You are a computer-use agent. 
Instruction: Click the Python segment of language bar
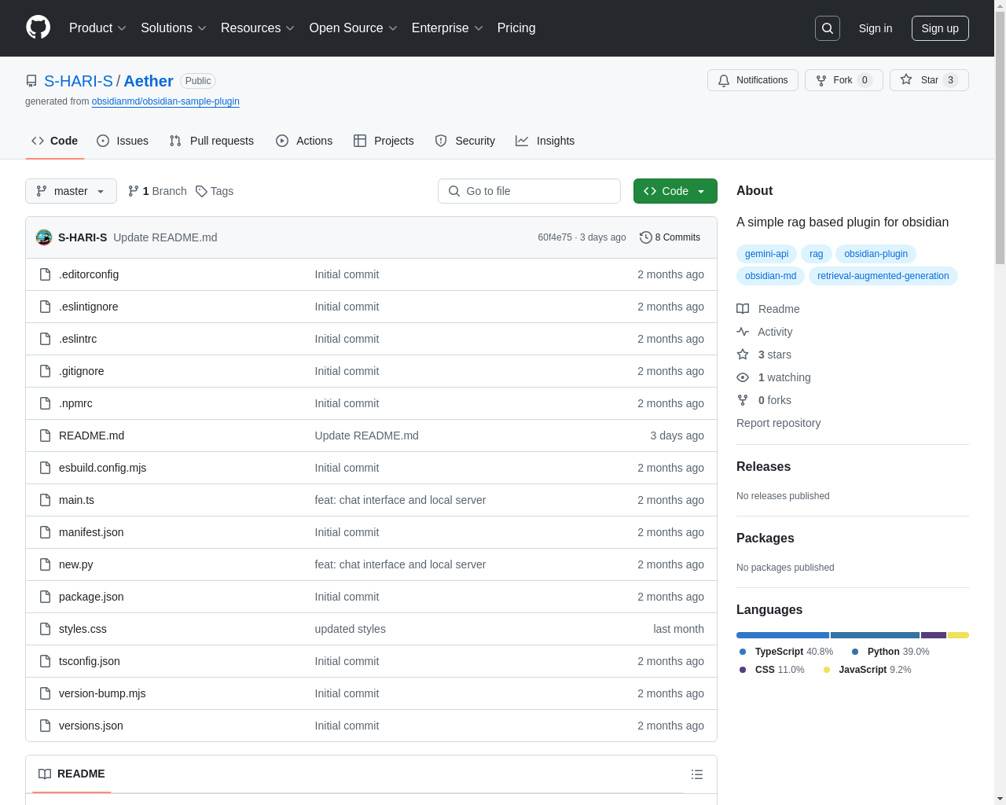point(875,635)
